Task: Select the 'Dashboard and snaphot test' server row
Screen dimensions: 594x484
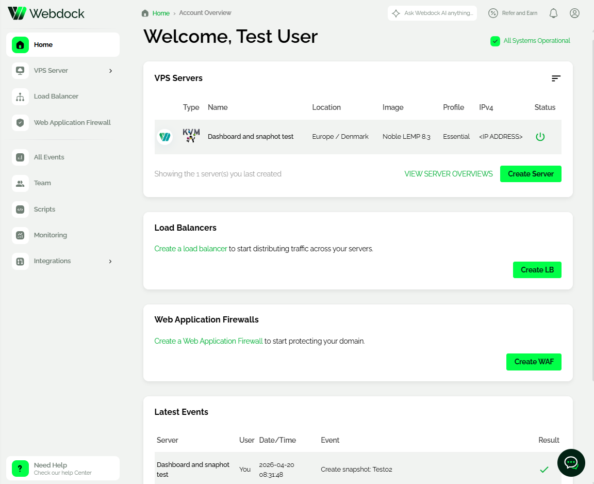Action: coord(251,137)
